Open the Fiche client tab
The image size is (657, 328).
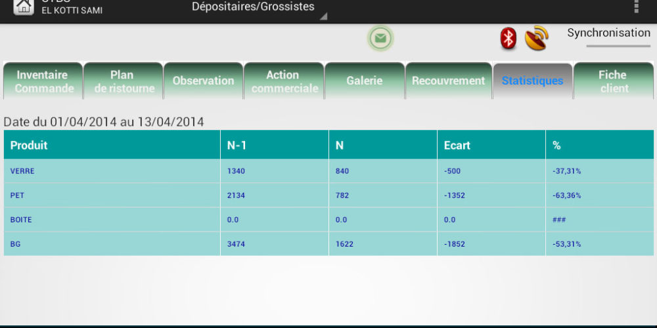coord(613,81)
